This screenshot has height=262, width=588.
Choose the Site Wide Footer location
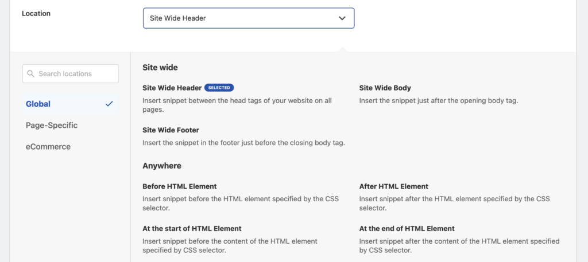pyautogui.click(x=171, y=130)
